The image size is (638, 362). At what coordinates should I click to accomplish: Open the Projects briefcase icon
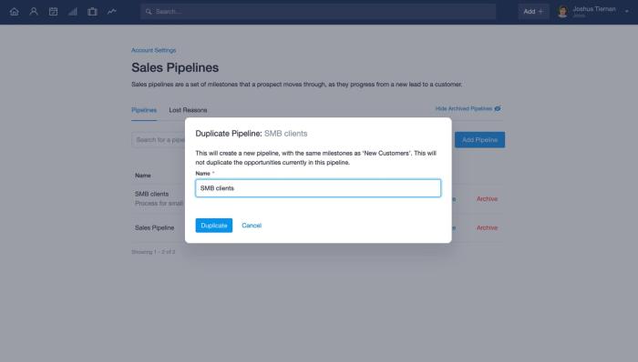[92, 11]
